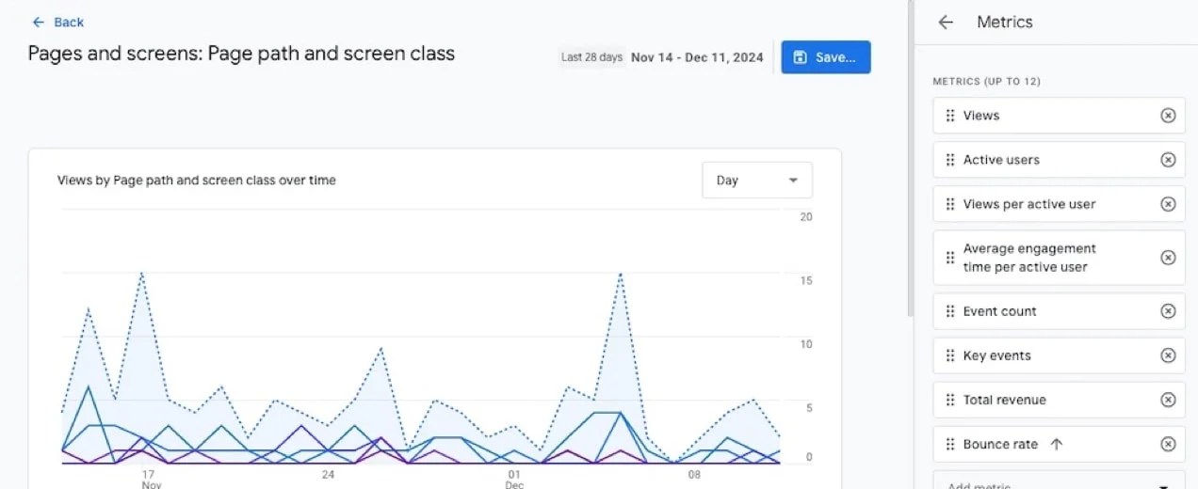The height and width of the screenshot is (489, 1198).
Task: Open the date range picker
Action: pyautogui.click(x=696, y=57)
